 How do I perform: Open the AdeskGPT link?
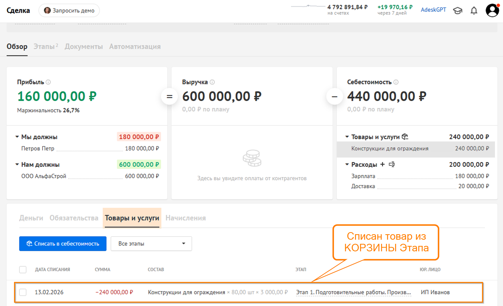click(x=433, y=10)
